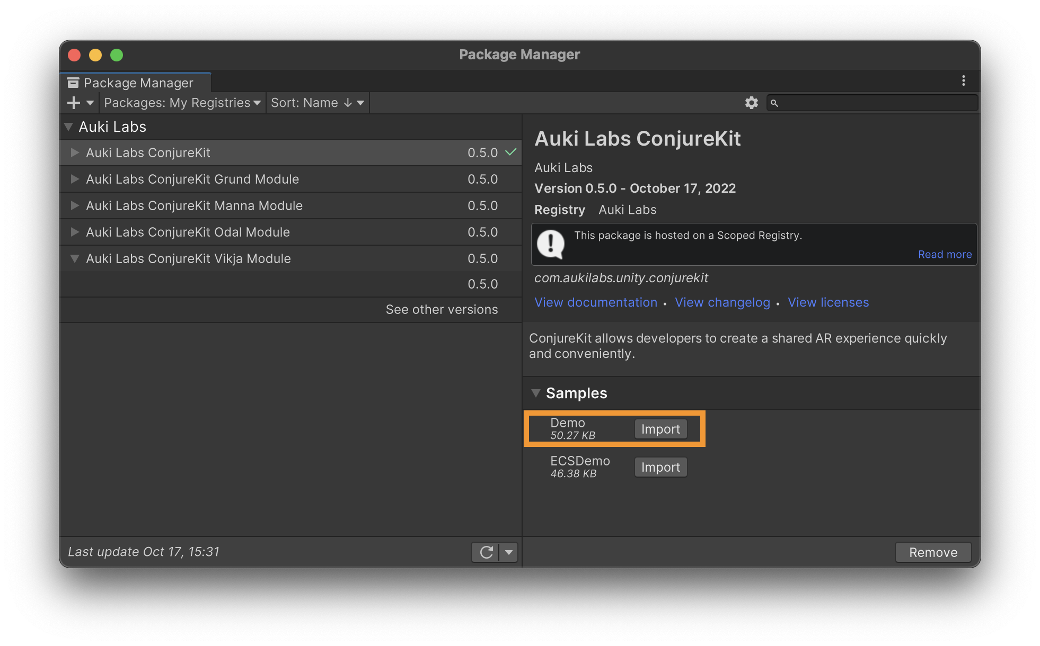Image resolution: width=1040 pixels, height=646 pixels.
Task: Click the com.aukilabs.unity.conjurekit package ID
Action: (x=621, y=278)
